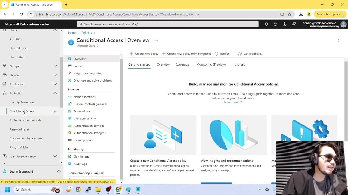Favorite Conditional Access with the star icon
This screenshot has width=348, height=195.
[x=55, y=111]
